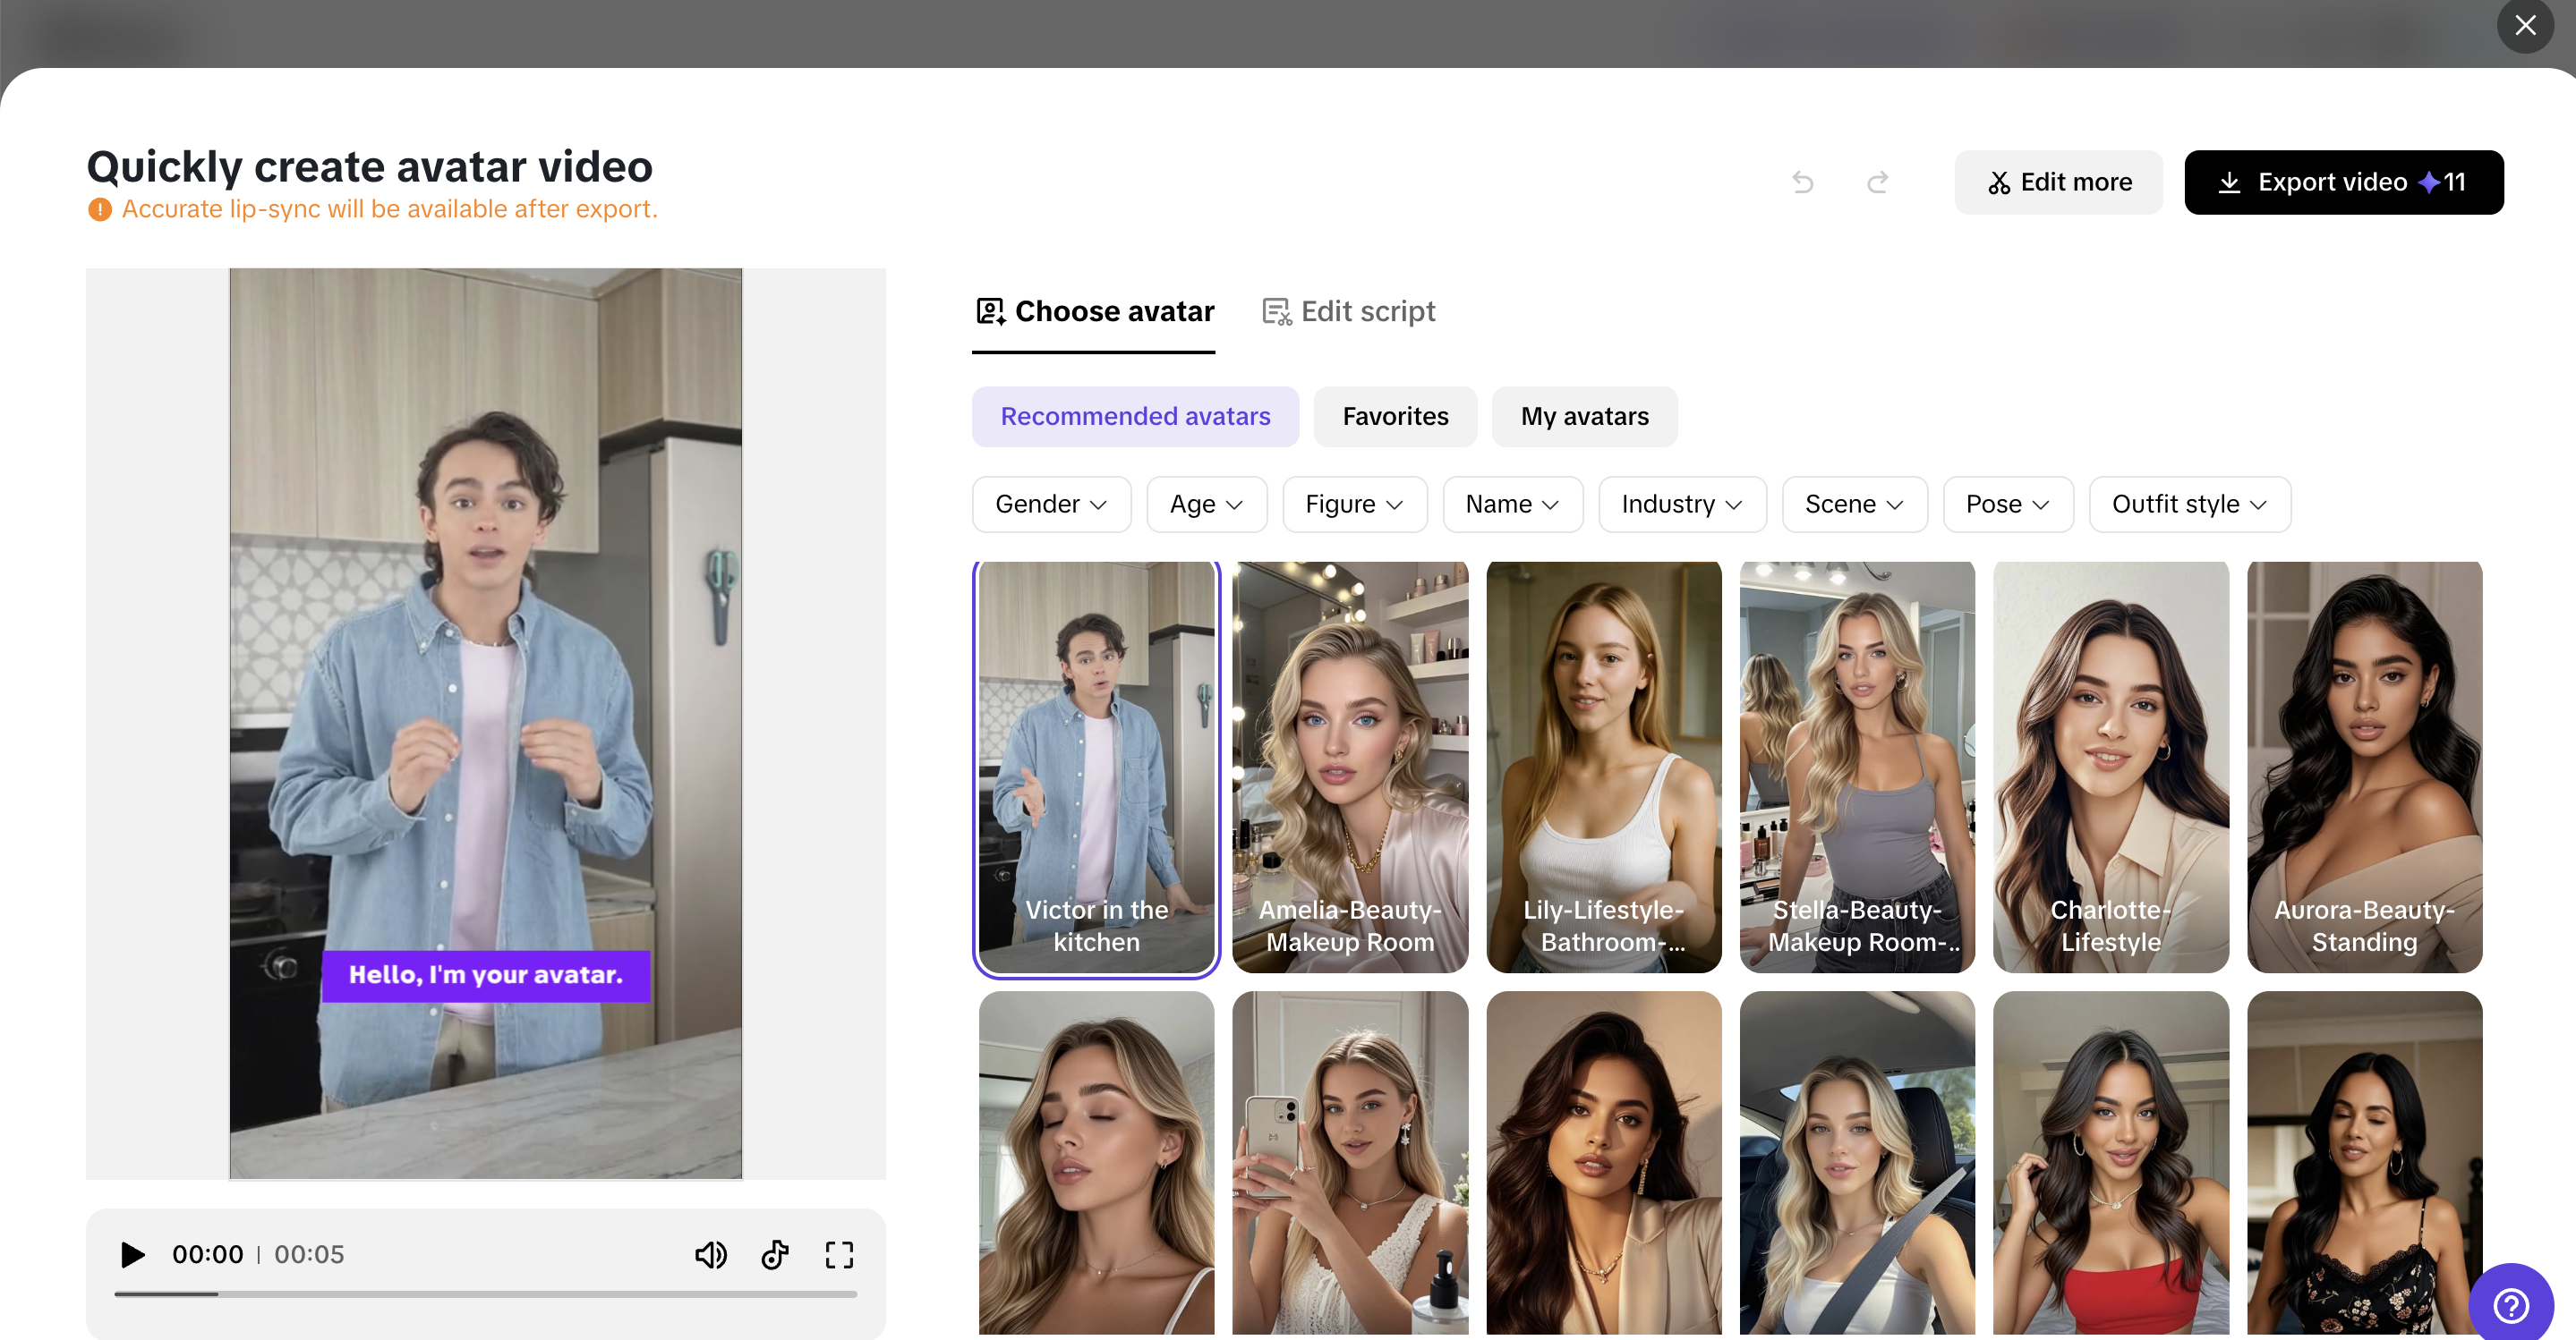Click the undo arrow icon
Image resolution: width=2576 pixels, height=1340 pixels.
[x=1803, y=182]
